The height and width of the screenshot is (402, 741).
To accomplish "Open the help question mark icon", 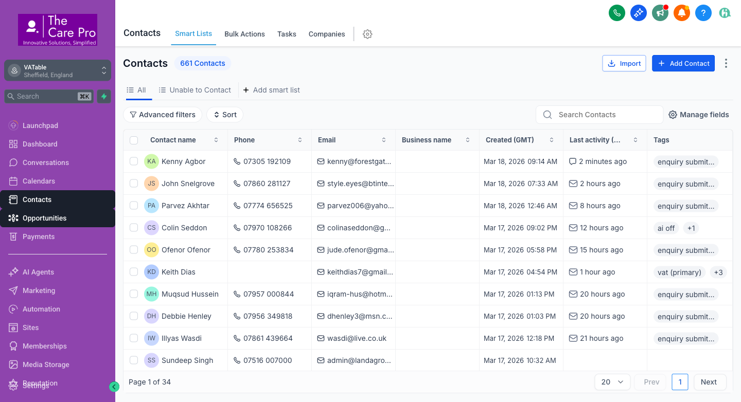I will (703, 13).
